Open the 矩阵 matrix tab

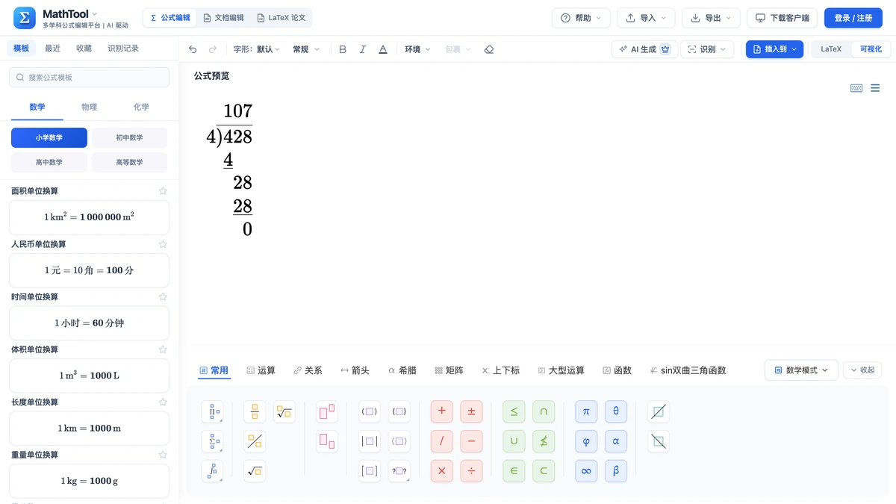[449, 370]
